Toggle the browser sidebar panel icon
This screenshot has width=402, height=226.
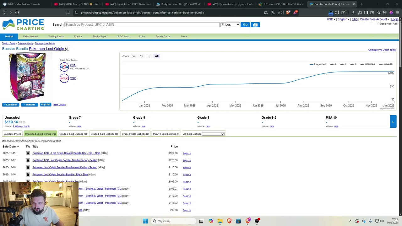pyautogui.click(x=366, y=13)
